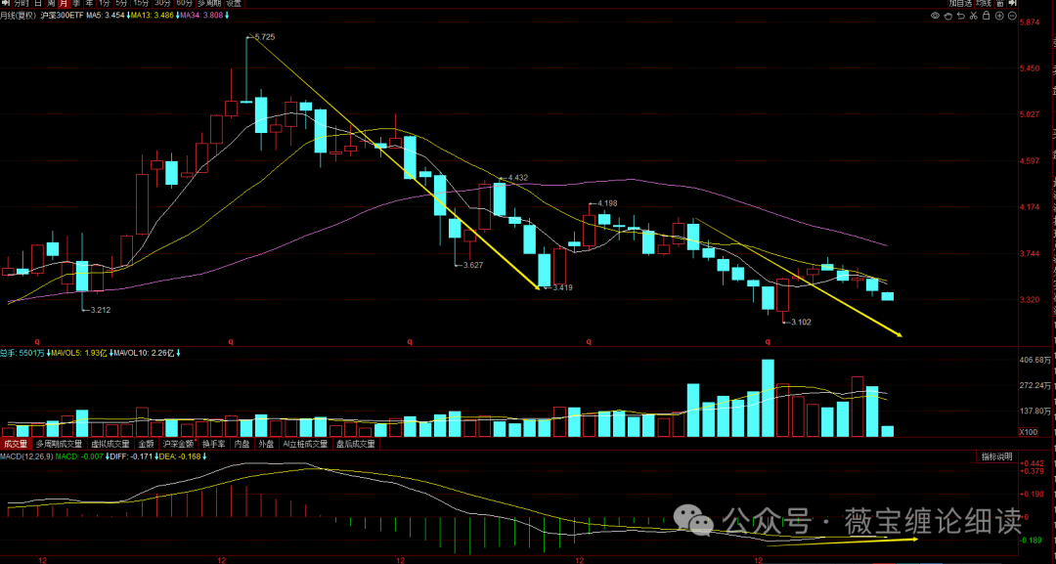
Task: Click the MA34: 3.808 indicator value
Action: click(201, 15)
